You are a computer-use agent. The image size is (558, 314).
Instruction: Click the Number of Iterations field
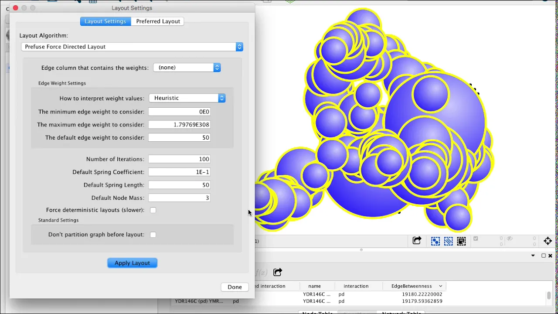[x=179, y=159]
